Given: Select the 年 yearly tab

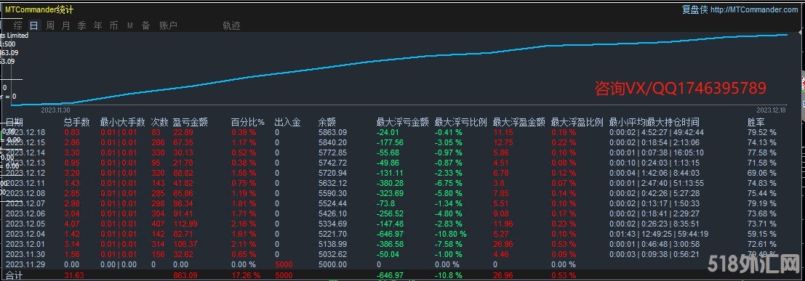Looking at the screenshot, I should click(x=97, y=25).
